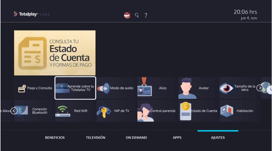
Task: Click the NIP de TV label
Action: coord(122,111)
